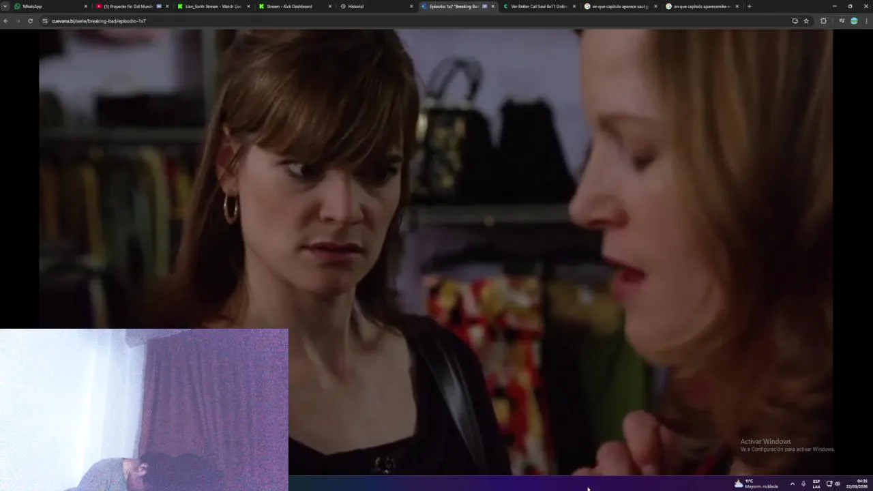Open the Chrome three-dot menu
This screenshot has width=873, height=491.
tap(866, 21)
